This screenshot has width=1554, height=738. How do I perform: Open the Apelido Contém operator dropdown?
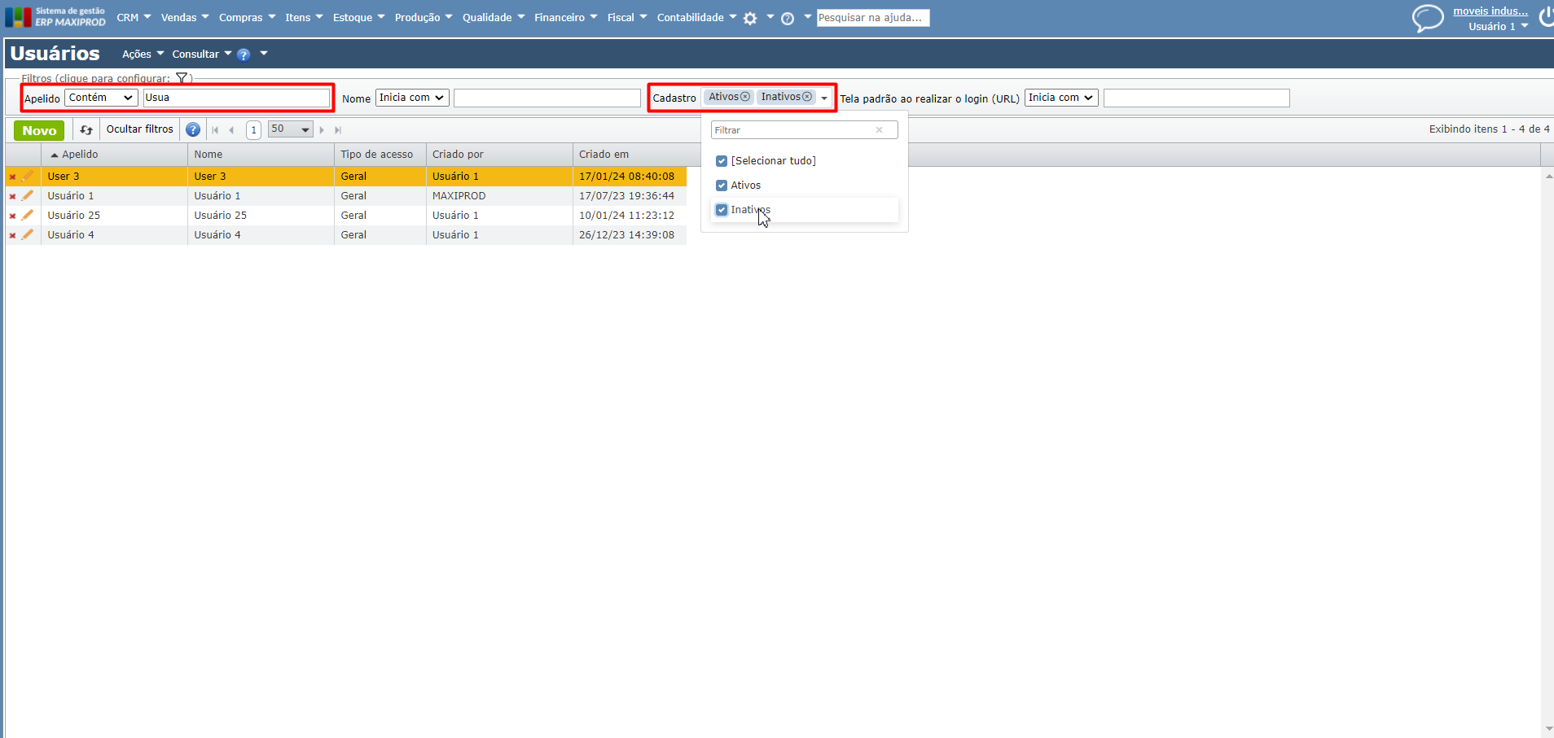pos(101,98)
